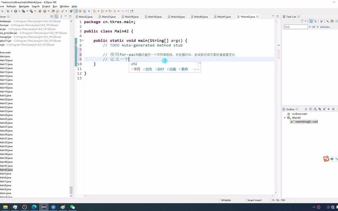Collapse the Main42 node in Outline
The height and width of the screenshot is (211, 338).
(x=285, y=118)
